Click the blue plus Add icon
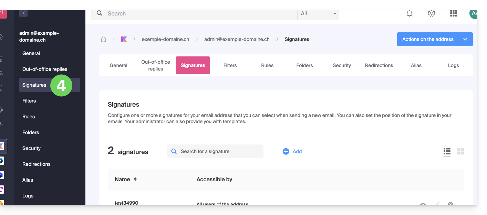The image size is (487, 215). pos(286,151)
